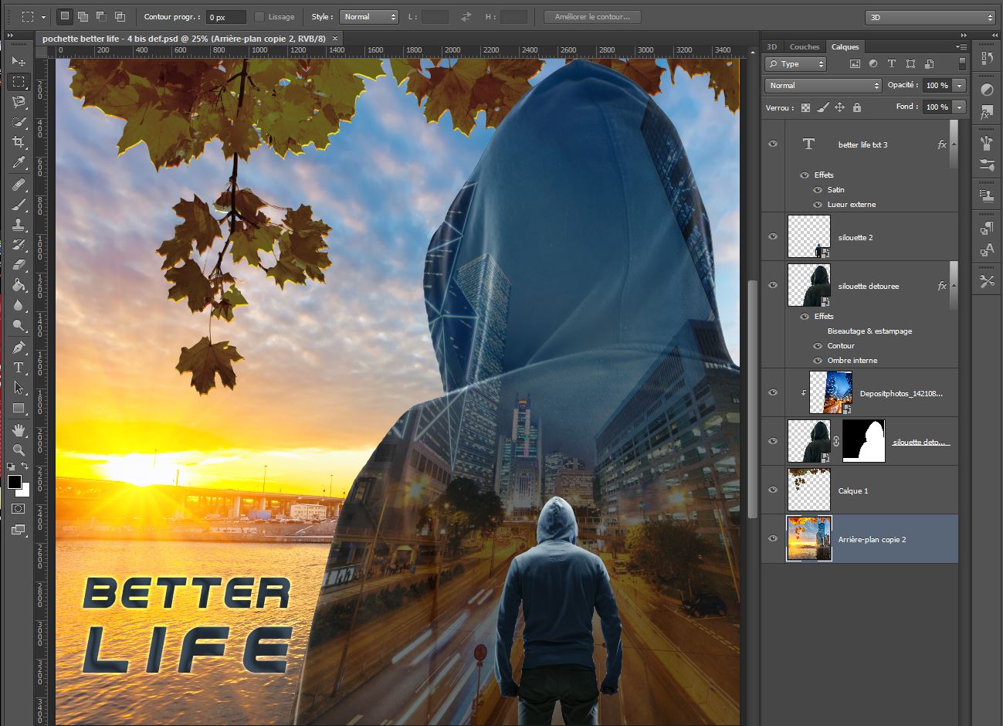
Task: Select the Eyedropper tool
Action: coord(19,163)
